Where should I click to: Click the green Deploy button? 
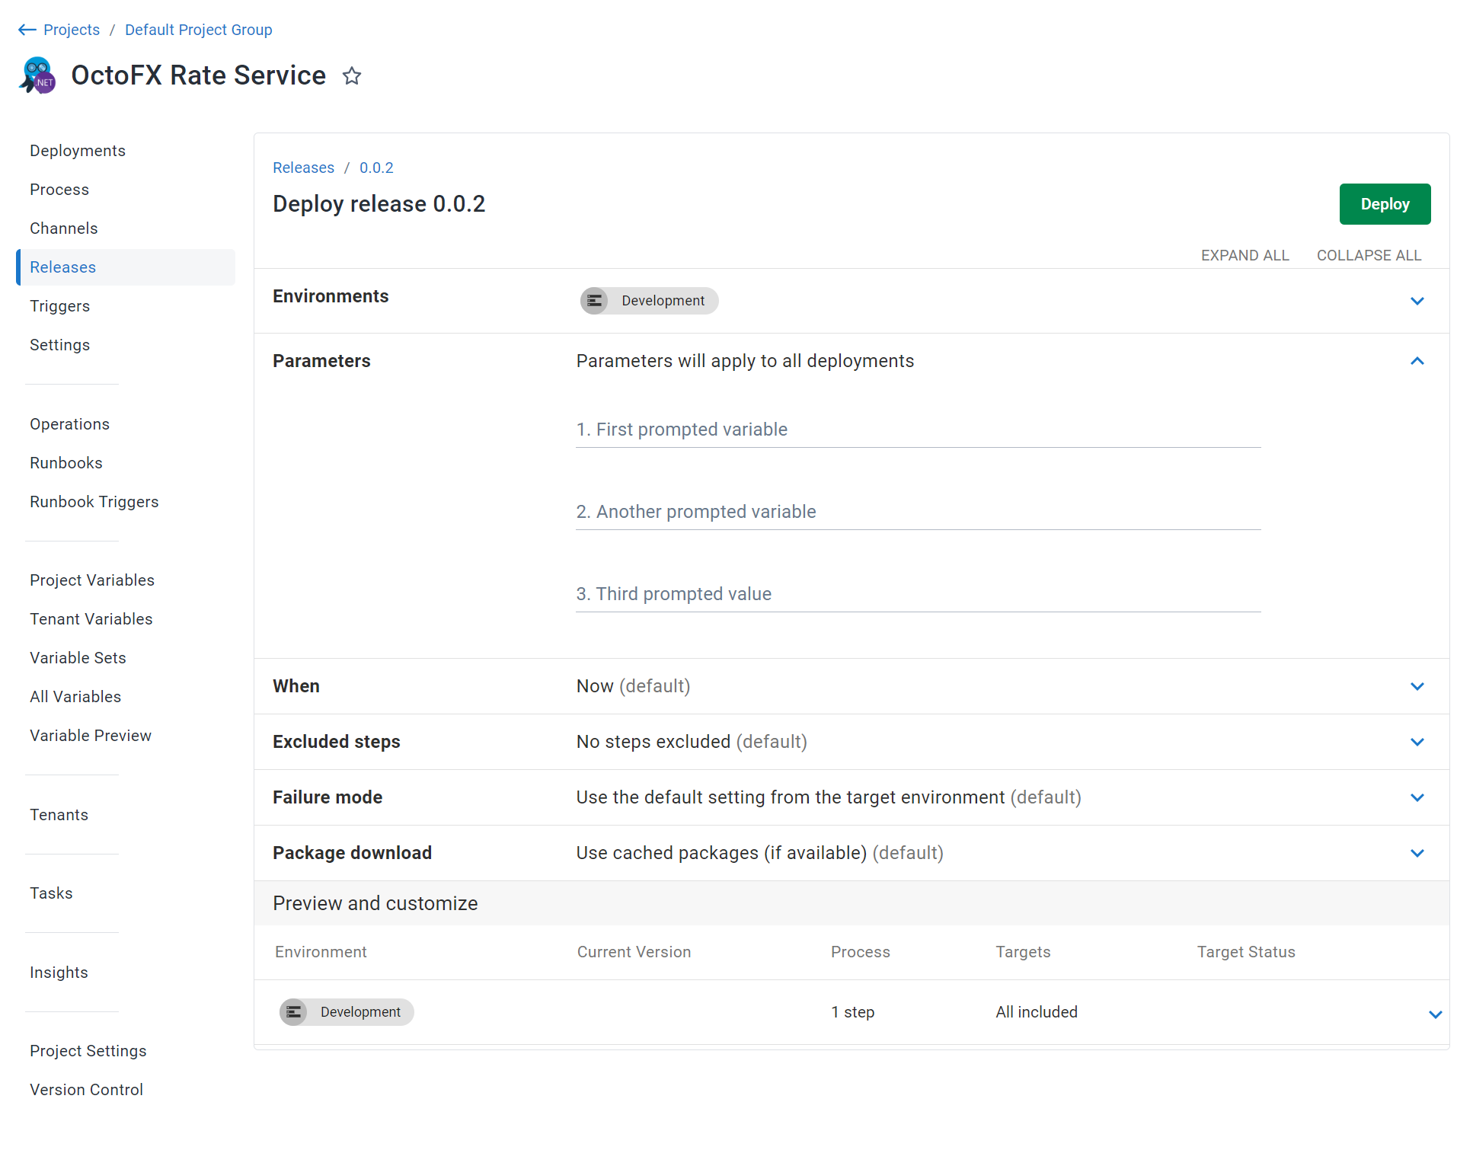click(x=1385, y=204)
